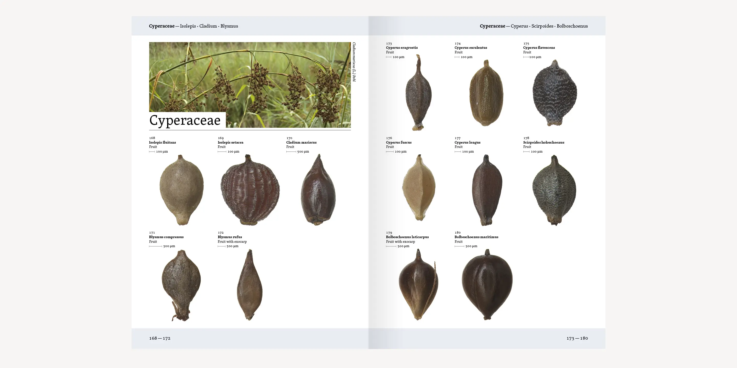Screen dimensions: 737x368
Task: Click the 'Cladium mariscus' species label
Action: [301, 142]
